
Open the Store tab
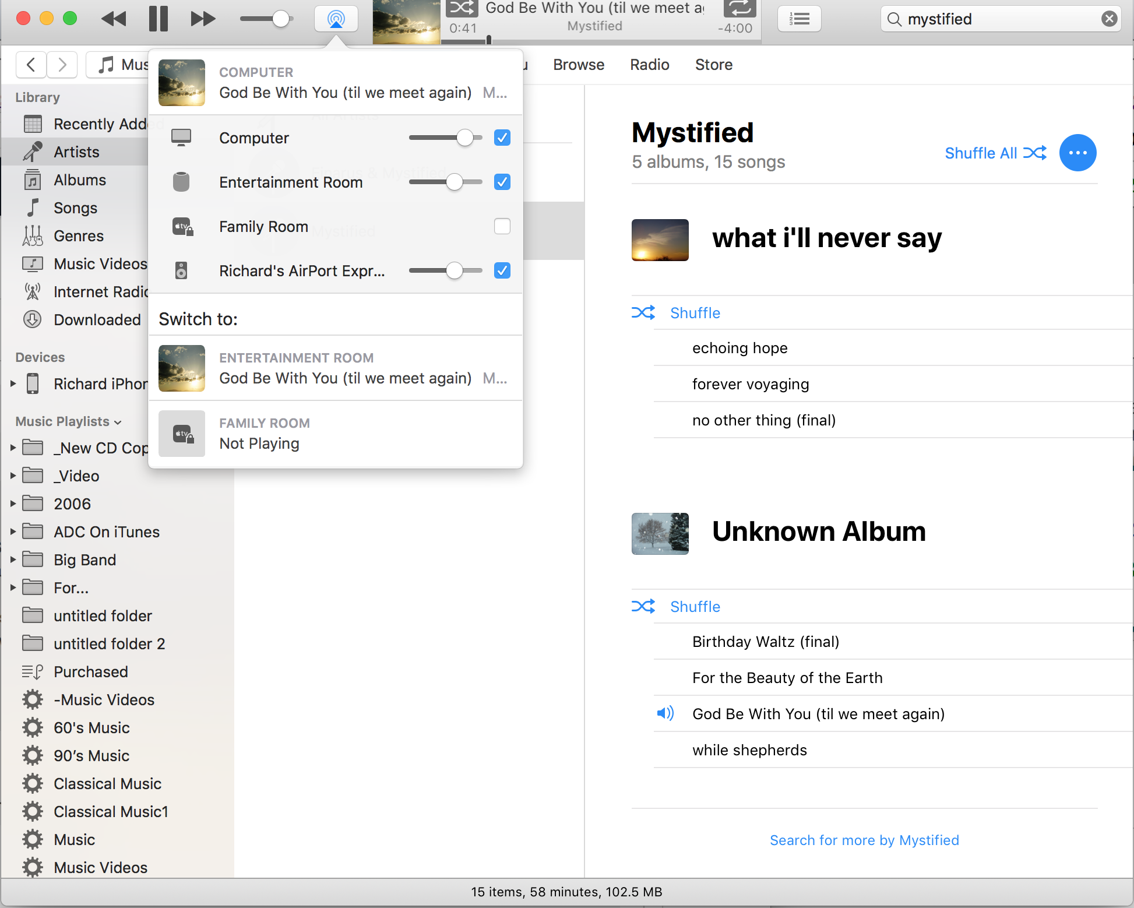coord(713,65)
